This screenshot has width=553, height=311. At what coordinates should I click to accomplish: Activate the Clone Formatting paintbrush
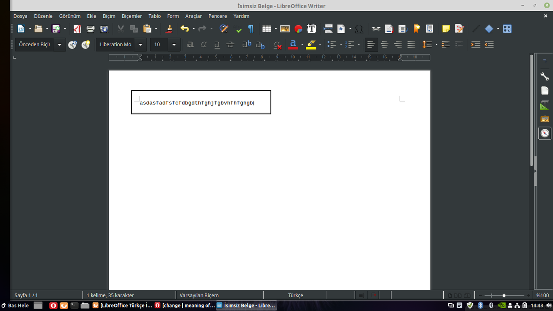pos(169,29)
